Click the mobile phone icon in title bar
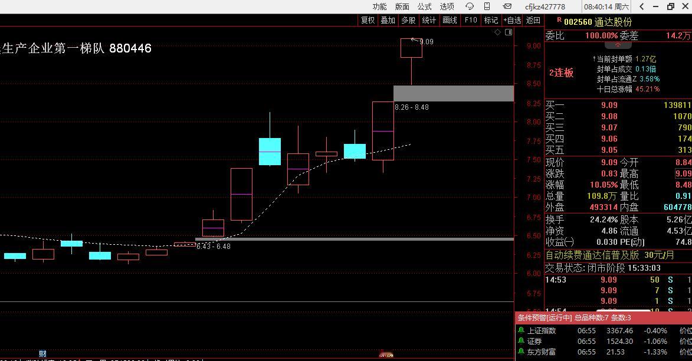This screenshot has height=361, width=692. pyautogui.click(x=487, y=6)
